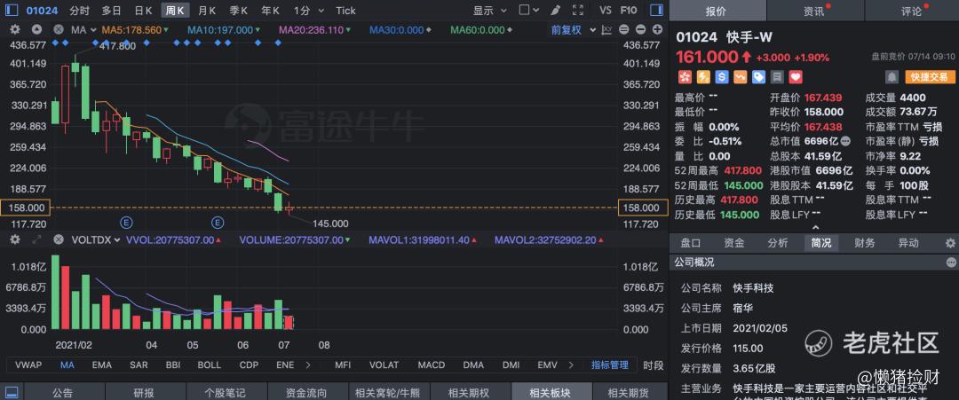Zoom in the K-line chart
The image size is (959, 400).
click(657, 30)
